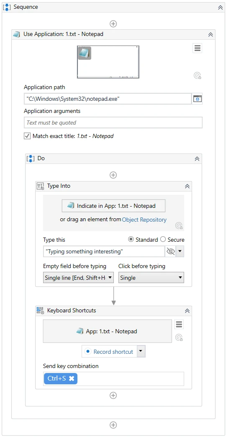Viewport: 226px width, 437px height.
Task: Toggle the Match exact title checkbox
Action: (x=27, y=136)
